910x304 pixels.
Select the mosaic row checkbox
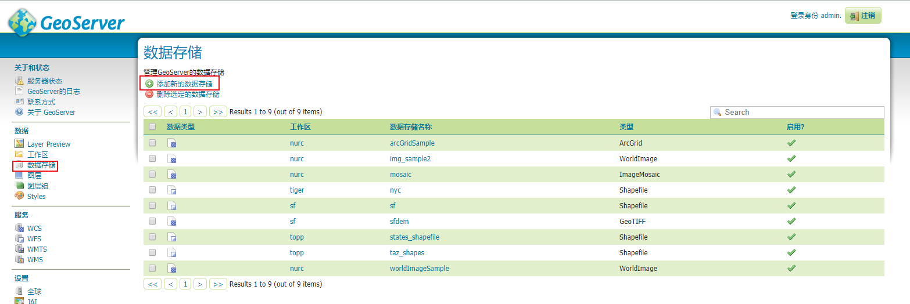(152, 173)
